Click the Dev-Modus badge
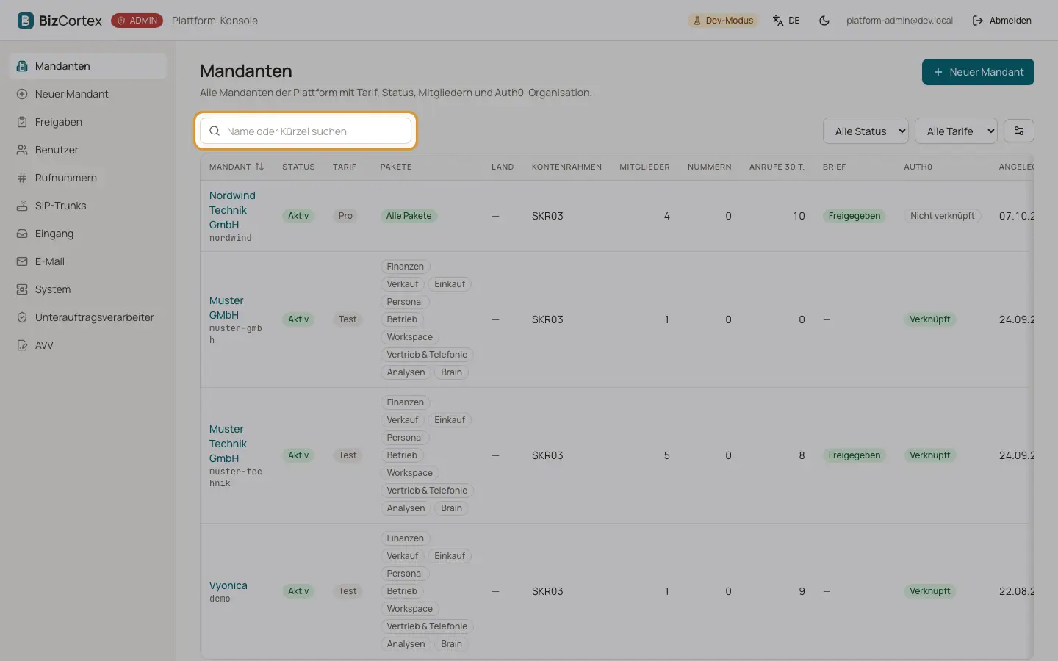 click(724, 21)
